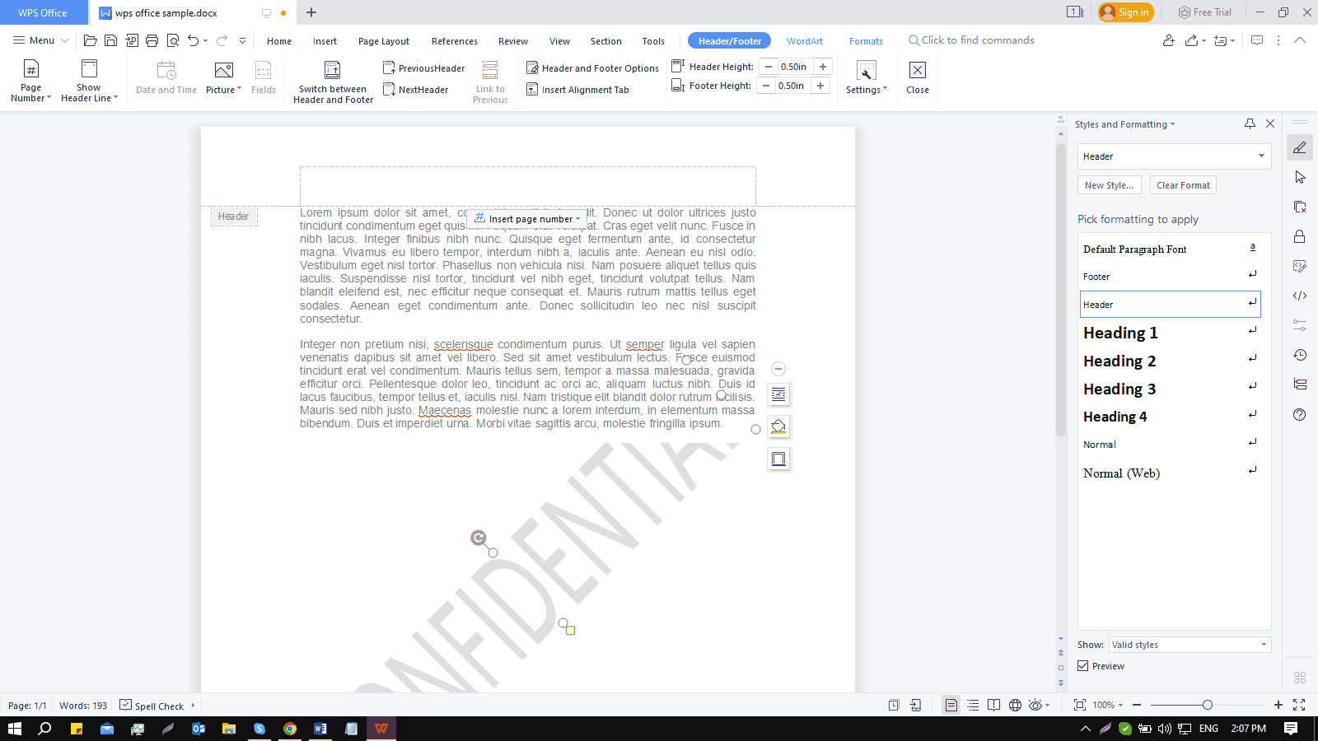Run Spell Check from the status bar
This screenshot has width=1318, height=741.
[x=155, y=706]
